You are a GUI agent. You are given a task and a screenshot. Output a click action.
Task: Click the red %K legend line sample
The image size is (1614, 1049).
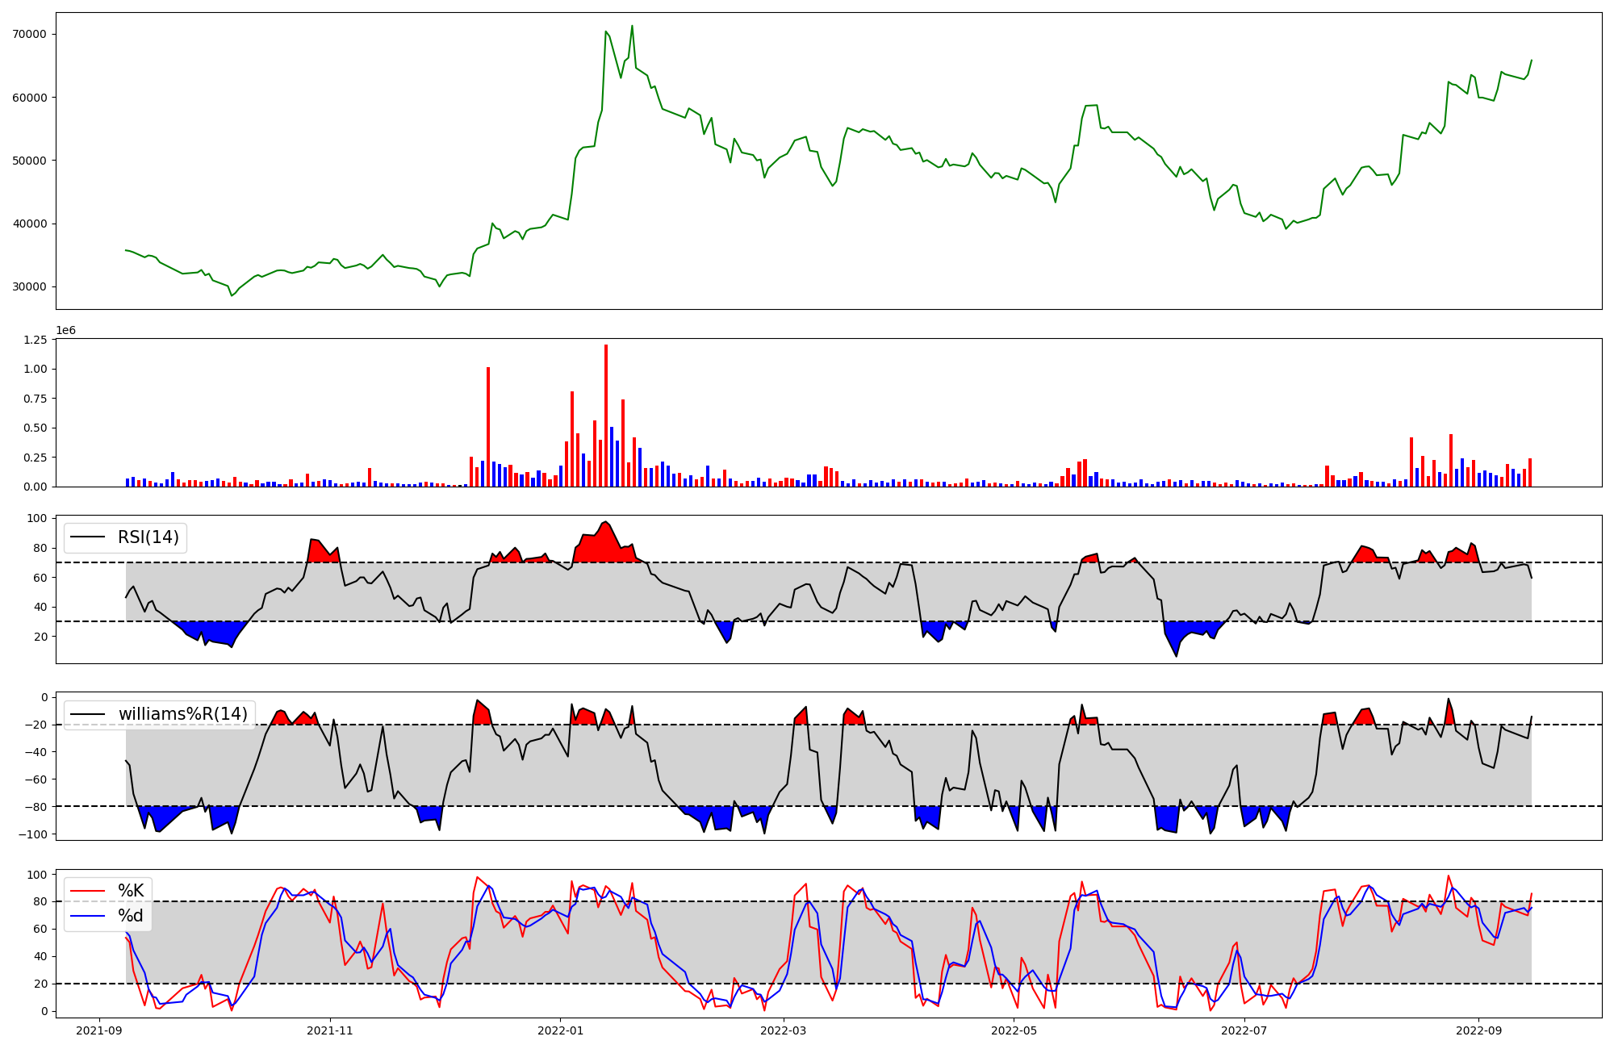(88, 891)
